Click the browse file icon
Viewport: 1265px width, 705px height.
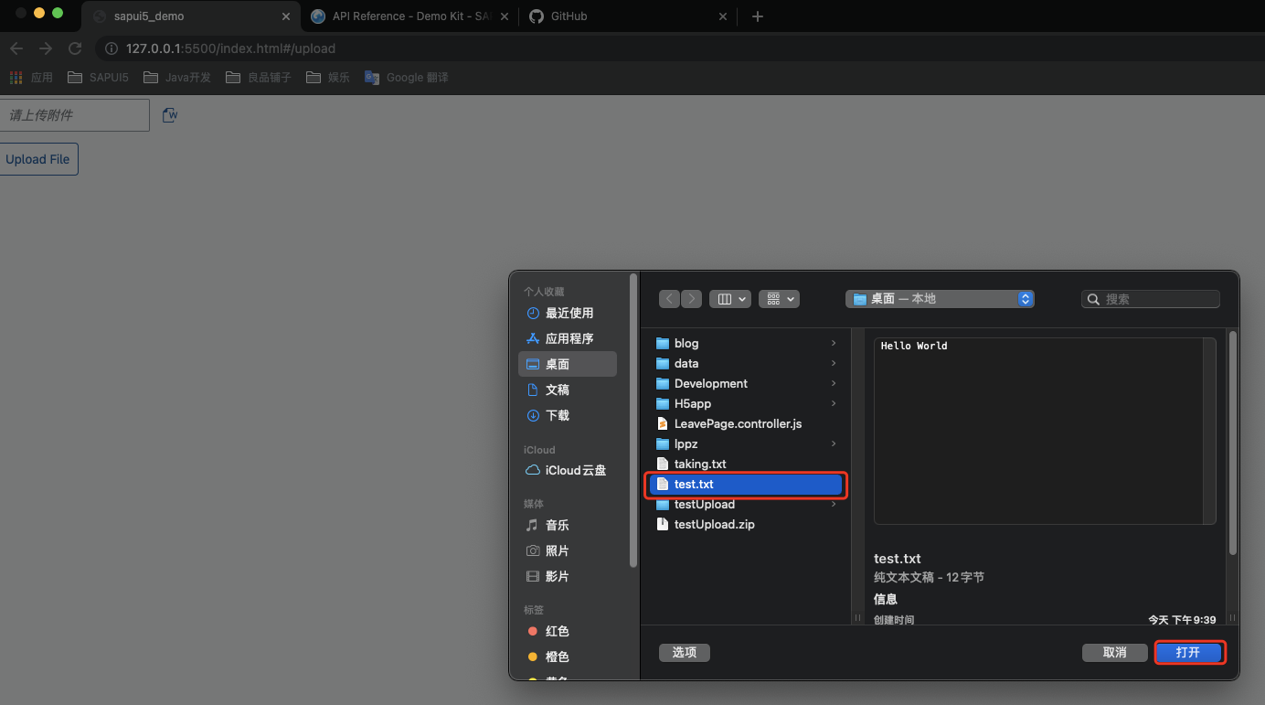169,114
